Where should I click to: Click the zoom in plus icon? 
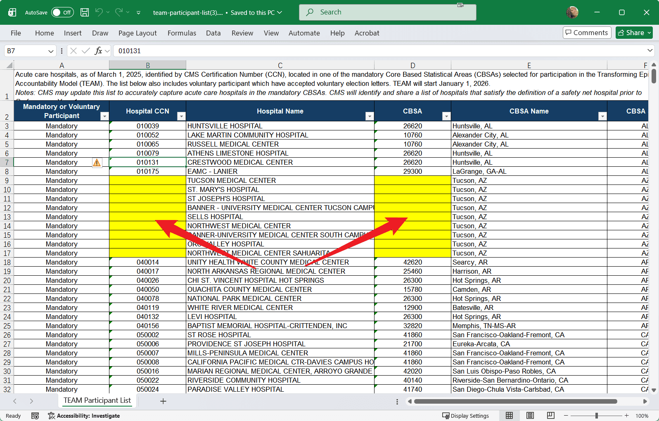[627, 416]
